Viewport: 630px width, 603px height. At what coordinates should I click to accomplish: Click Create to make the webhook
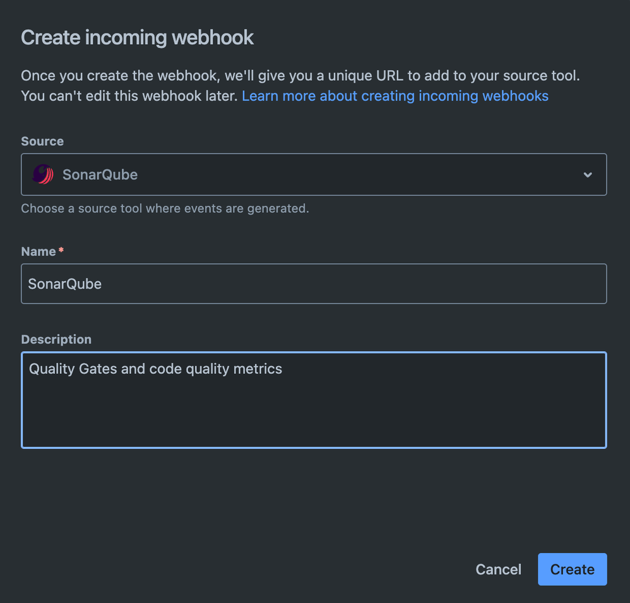[572, 570]
